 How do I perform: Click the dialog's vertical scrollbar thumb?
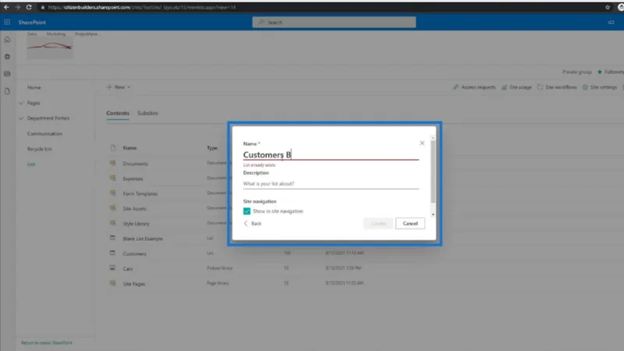point(433,171)
